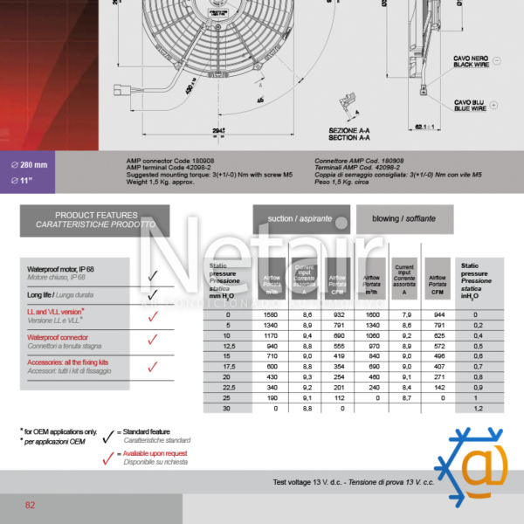
Task: Toggle the Waterproof connector checkmark
Action: click(153, 341)
